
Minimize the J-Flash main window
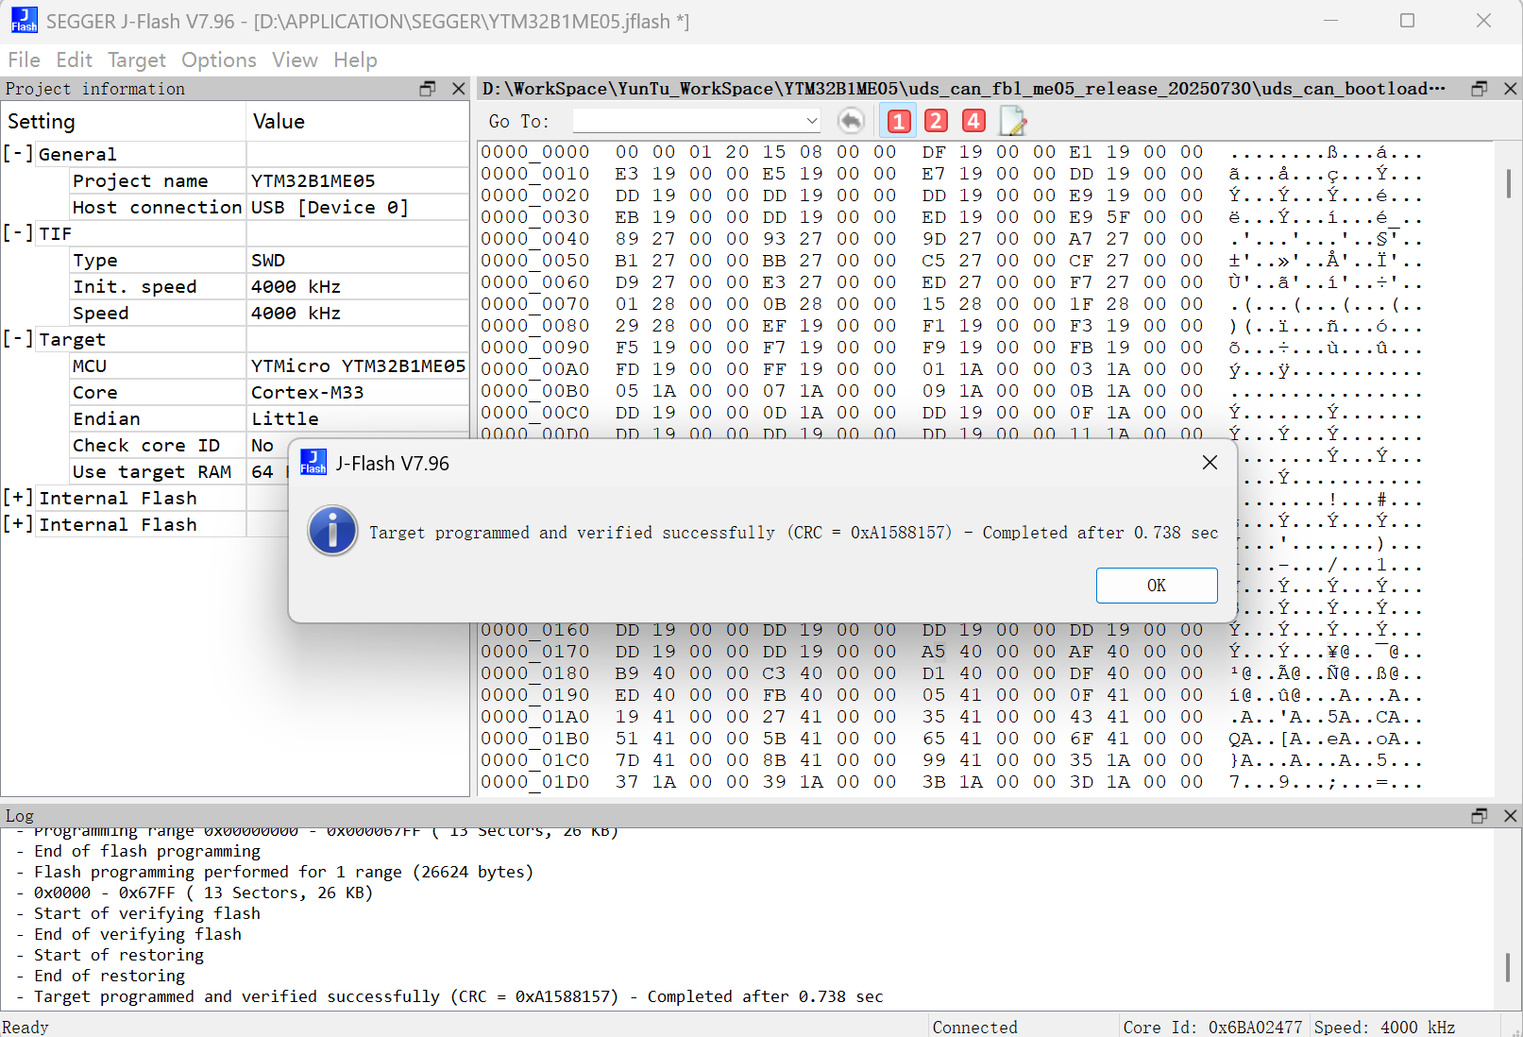pyautogui.click(x=1330, y=21)
